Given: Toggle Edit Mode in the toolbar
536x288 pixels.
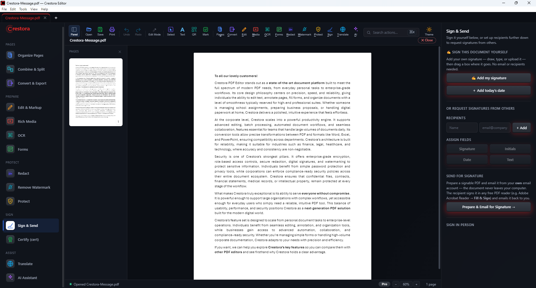Looking at the screenshot, I should tap(154, 31).
